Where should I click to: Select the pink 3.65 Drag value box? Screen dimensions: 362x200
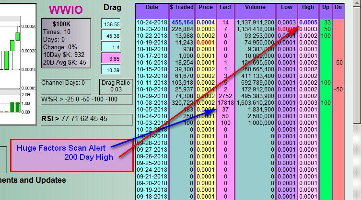111,58
